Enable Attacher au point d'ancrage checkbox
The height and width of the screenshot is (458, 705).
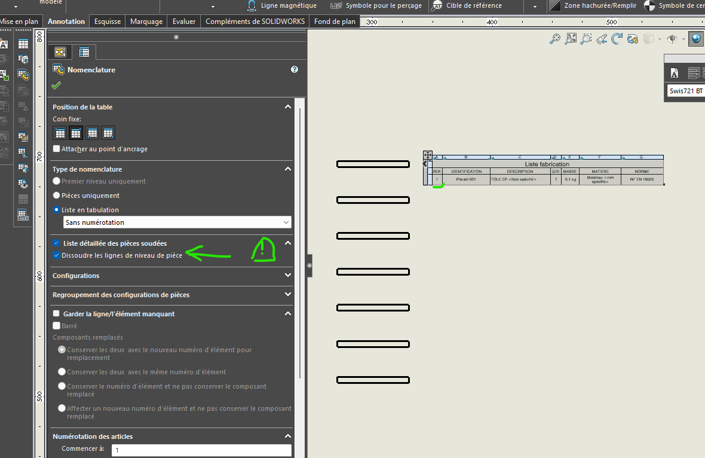(57, 149)
